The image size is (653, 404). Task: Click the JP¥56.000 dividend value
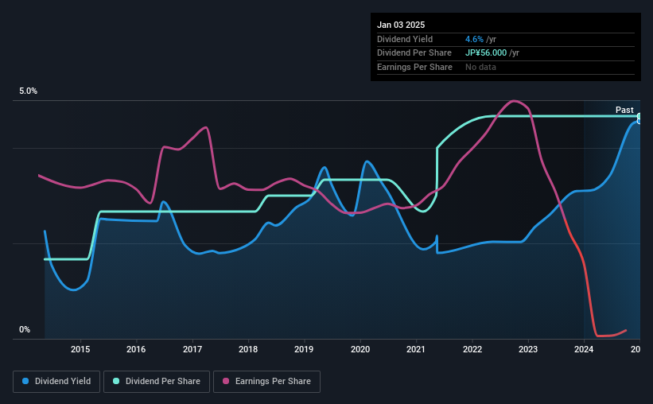tap(486, 53)
